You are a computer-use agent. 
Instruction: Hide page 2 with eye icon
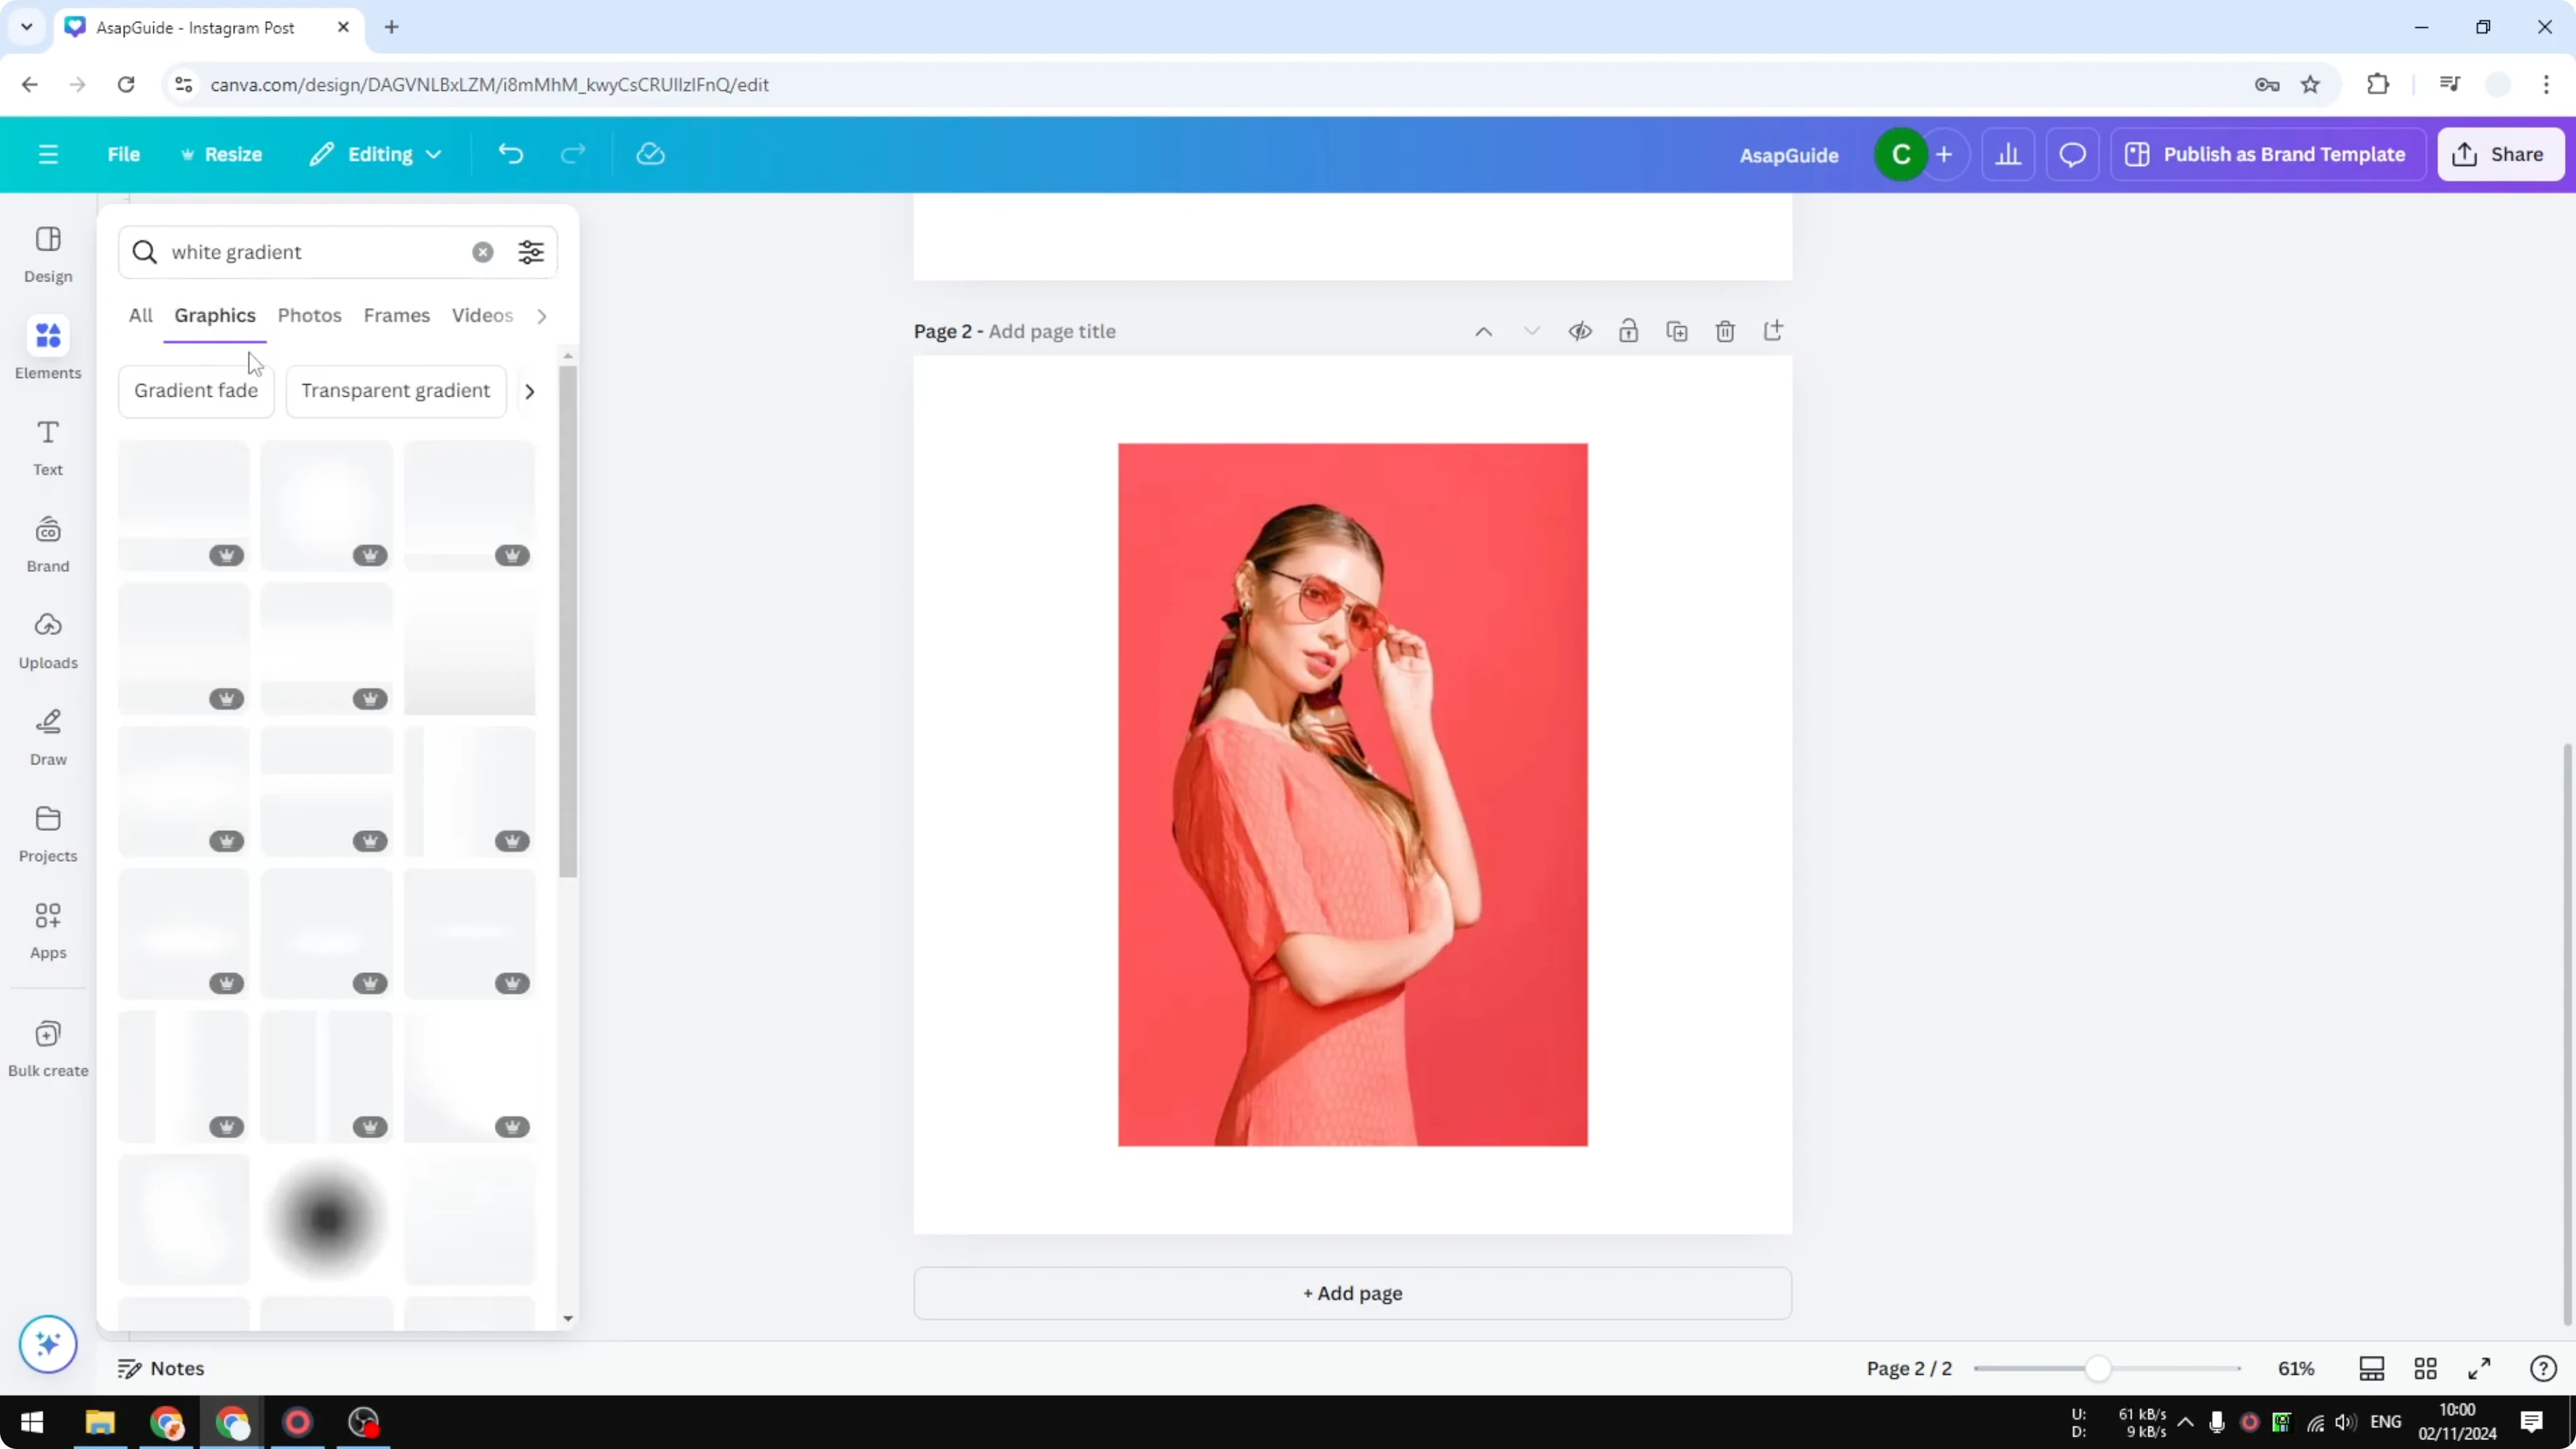1580,331
